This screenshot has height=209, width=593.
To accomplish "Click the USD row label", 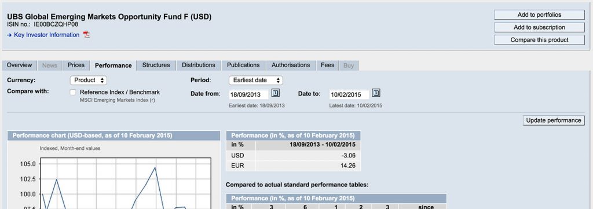I will click(237, 155).
